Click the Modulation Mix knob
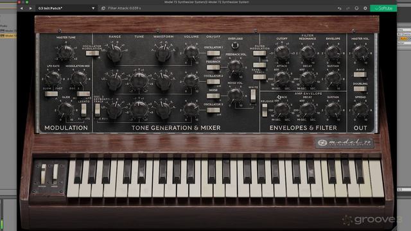 tap(78, 78)
